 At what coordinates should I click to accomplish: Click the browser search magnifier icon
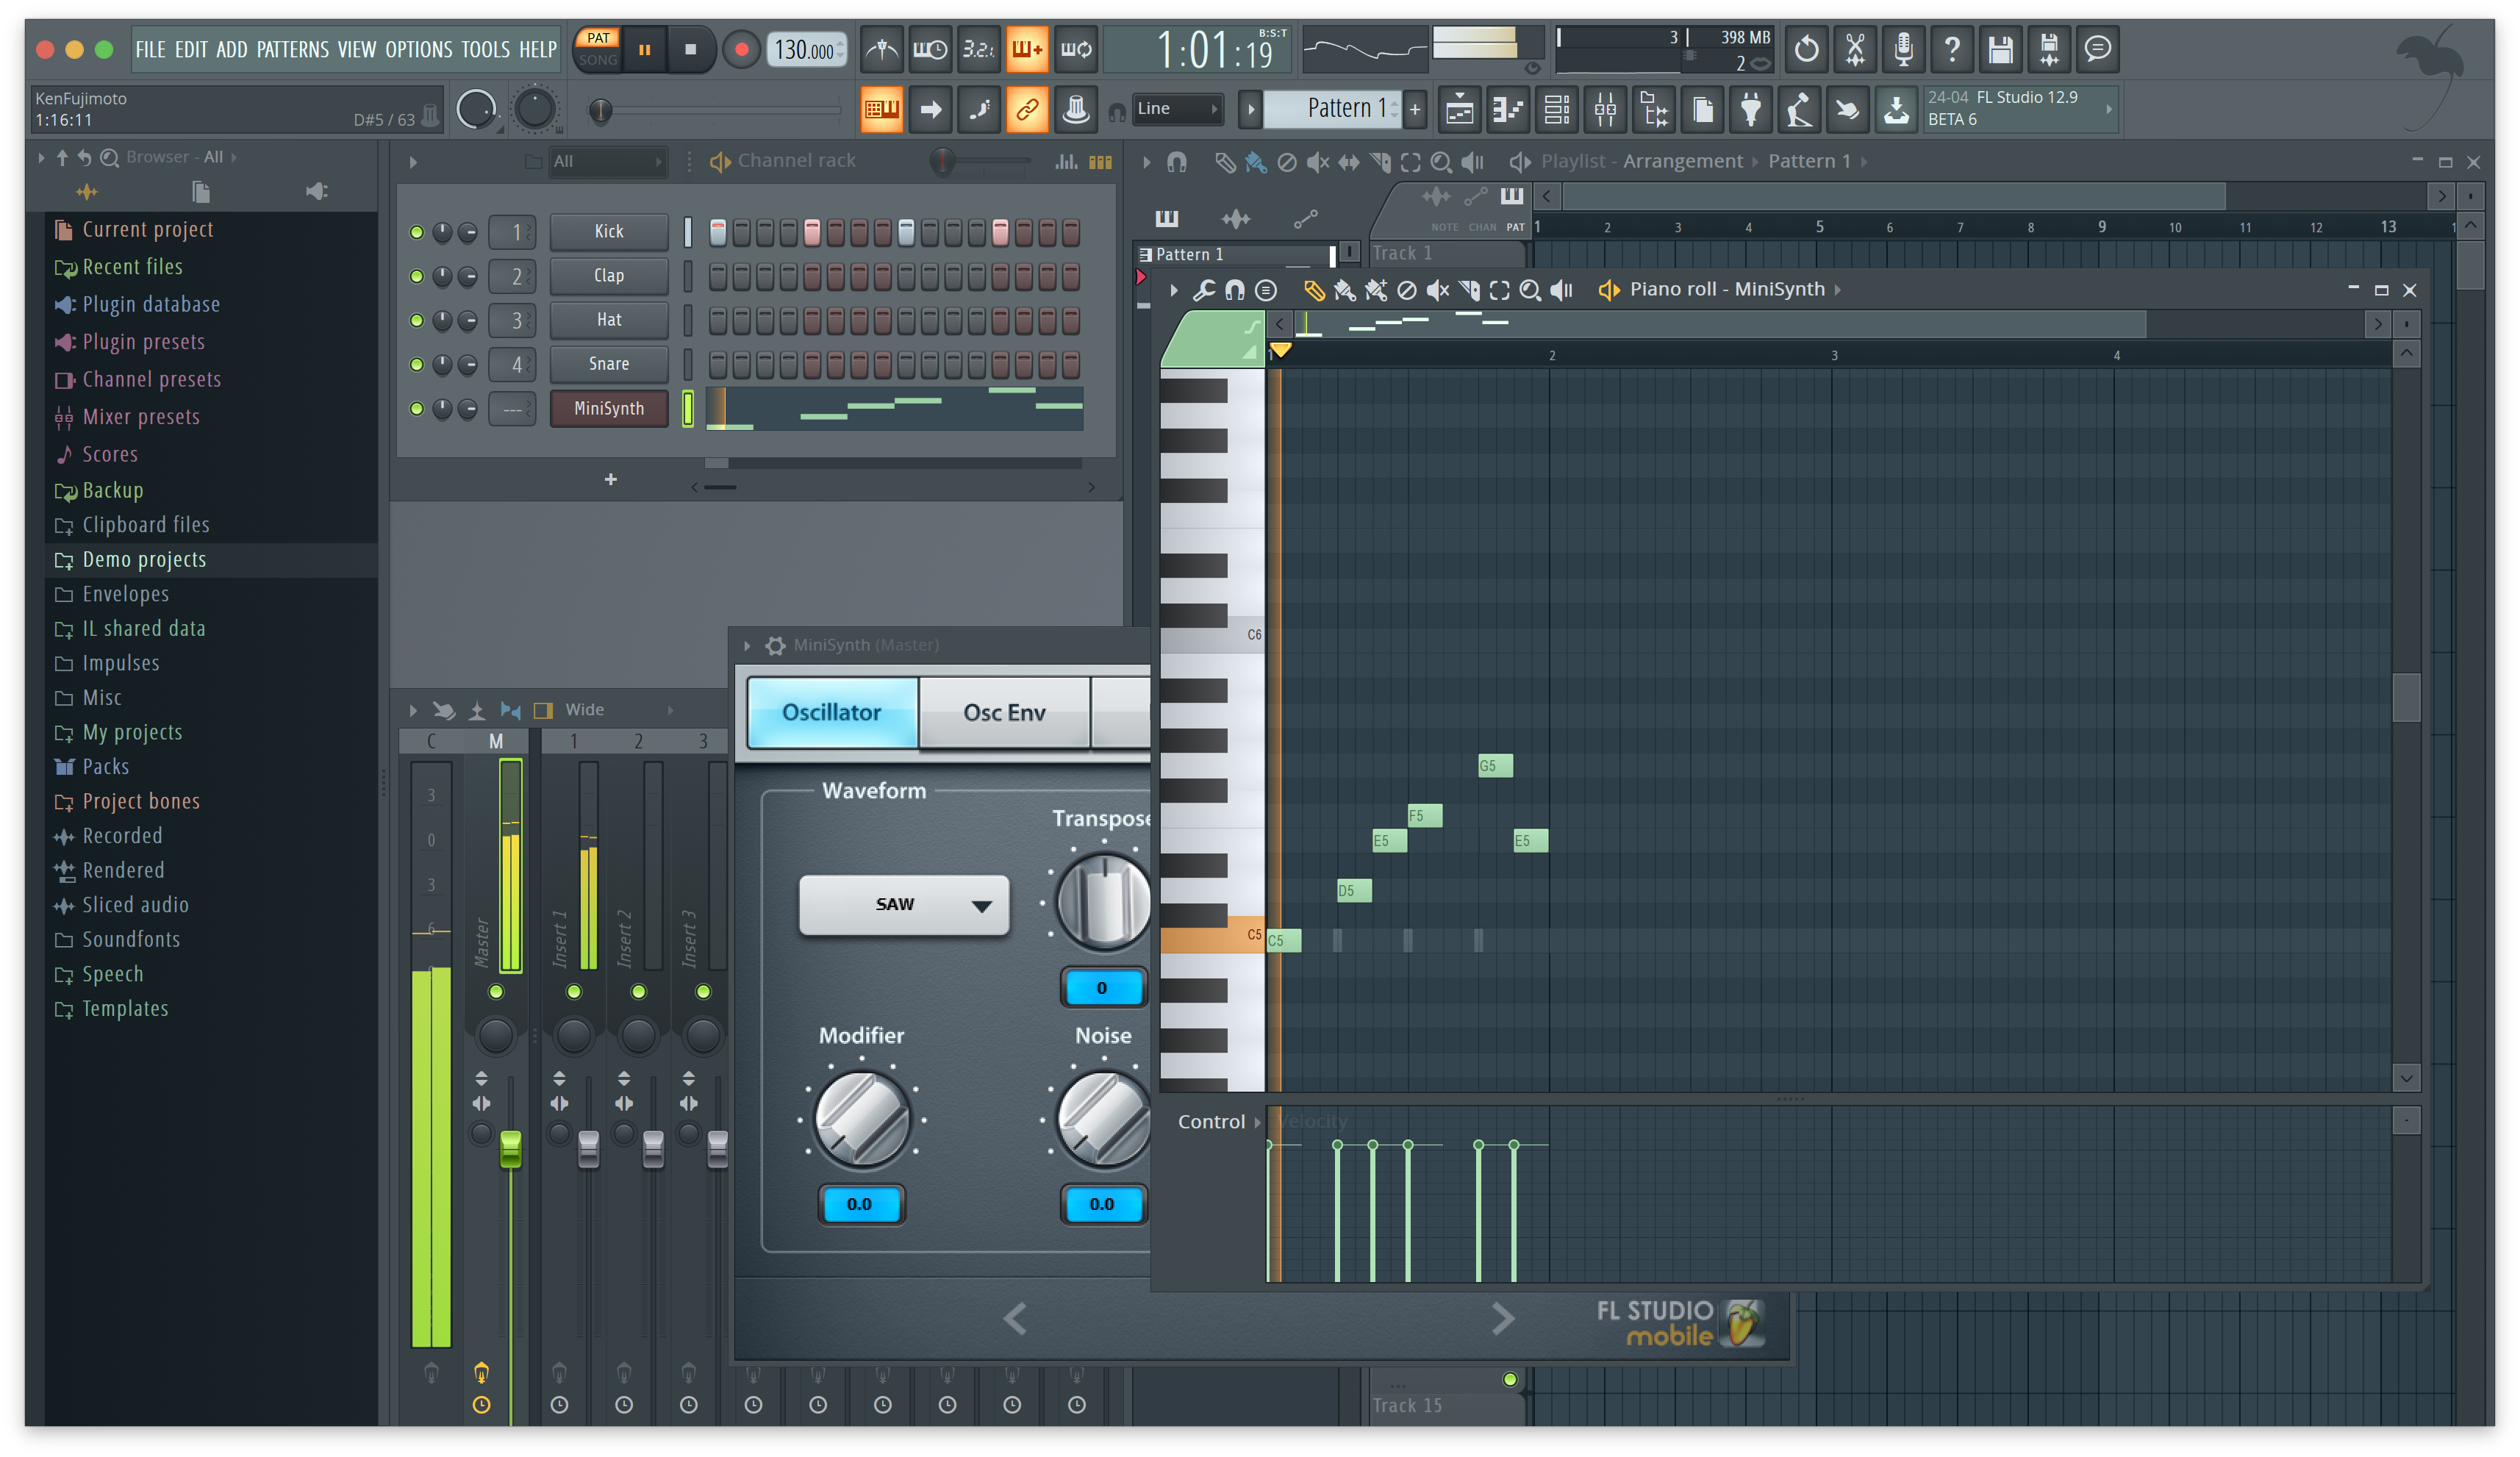click(x=110, y=157)
